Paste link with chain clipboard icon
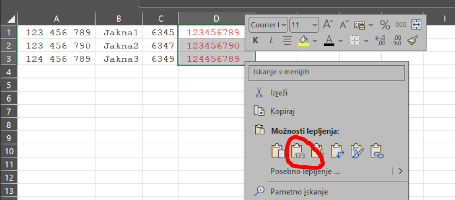 [x=377, y=151]
